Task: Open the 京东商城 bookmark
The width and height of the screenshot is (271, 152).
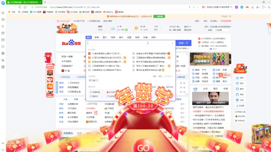Action: 60,12
